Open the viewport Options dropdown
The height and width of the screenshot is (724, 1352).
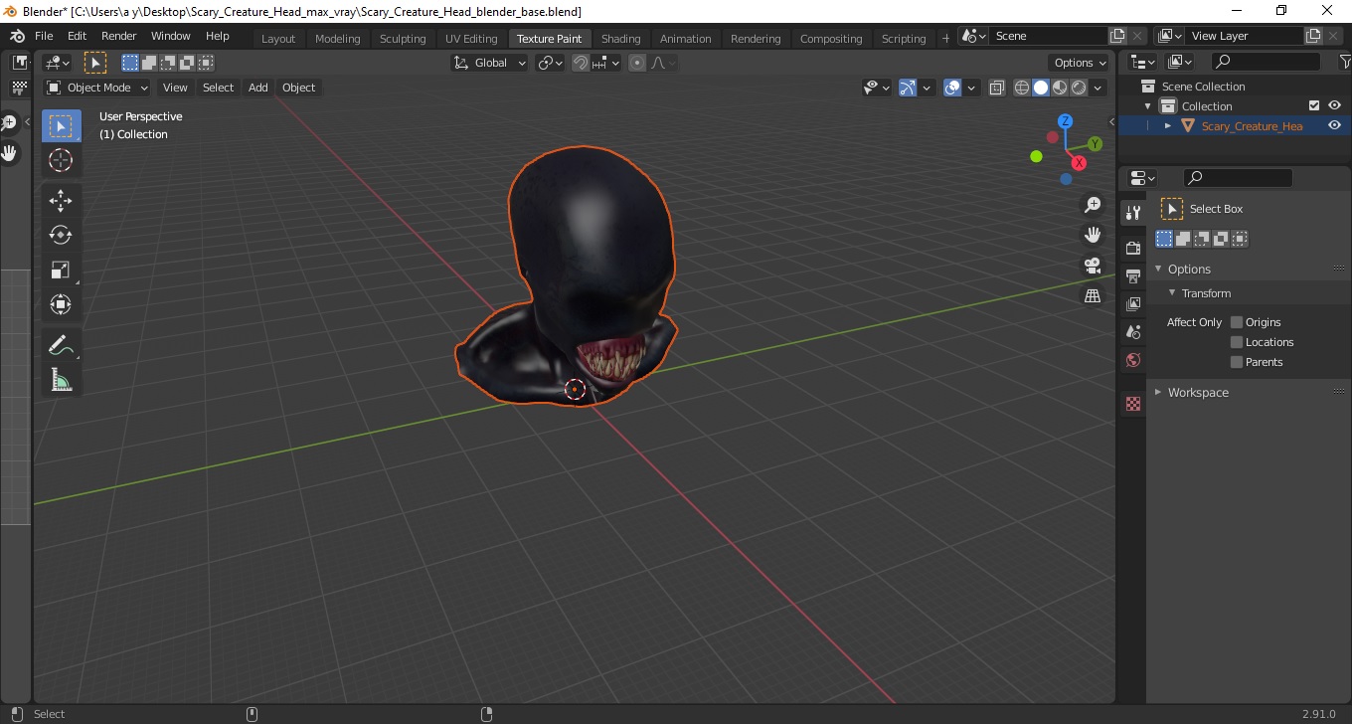coord(1080,63)
